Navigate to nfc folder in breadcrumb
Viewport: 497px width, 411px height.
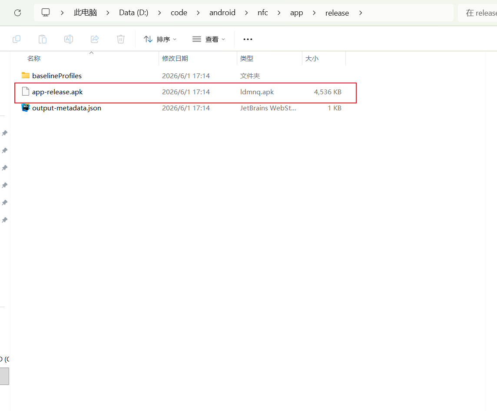[x=262, y=13]
